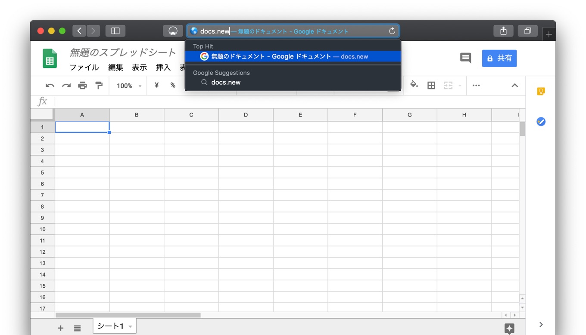Click the undo arrow icon

(50, 86)
